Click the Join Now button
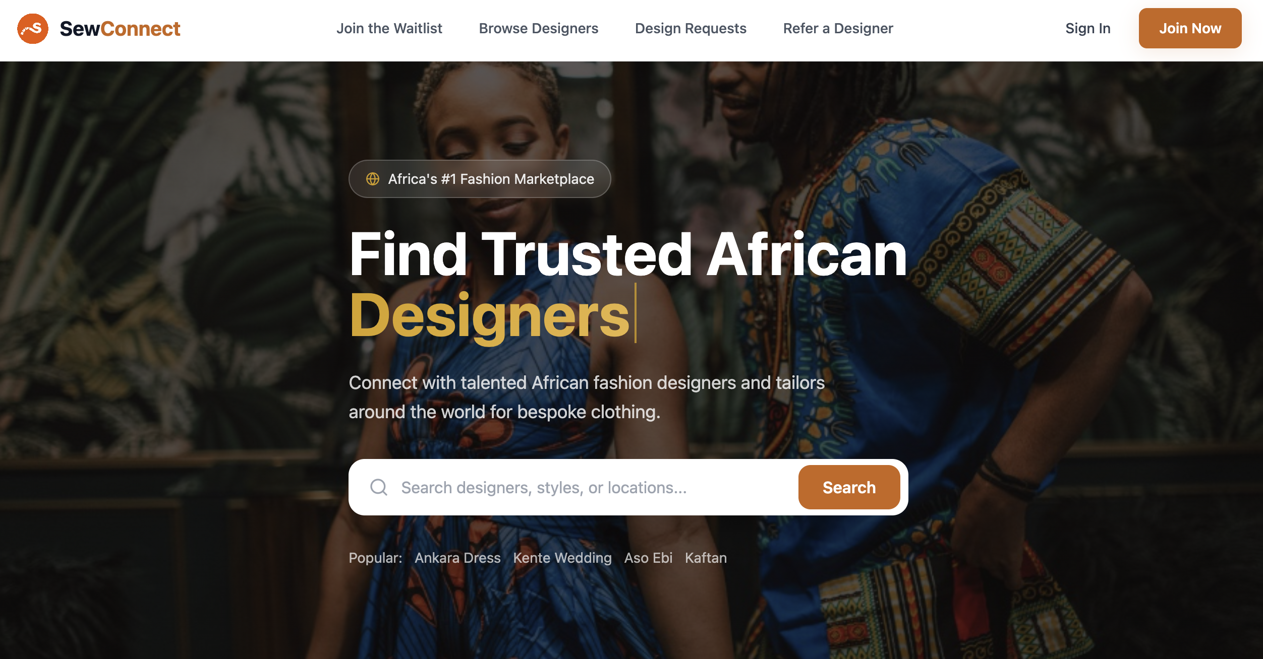Viewport: 1263px width, 659px height. click(1190, 28)
